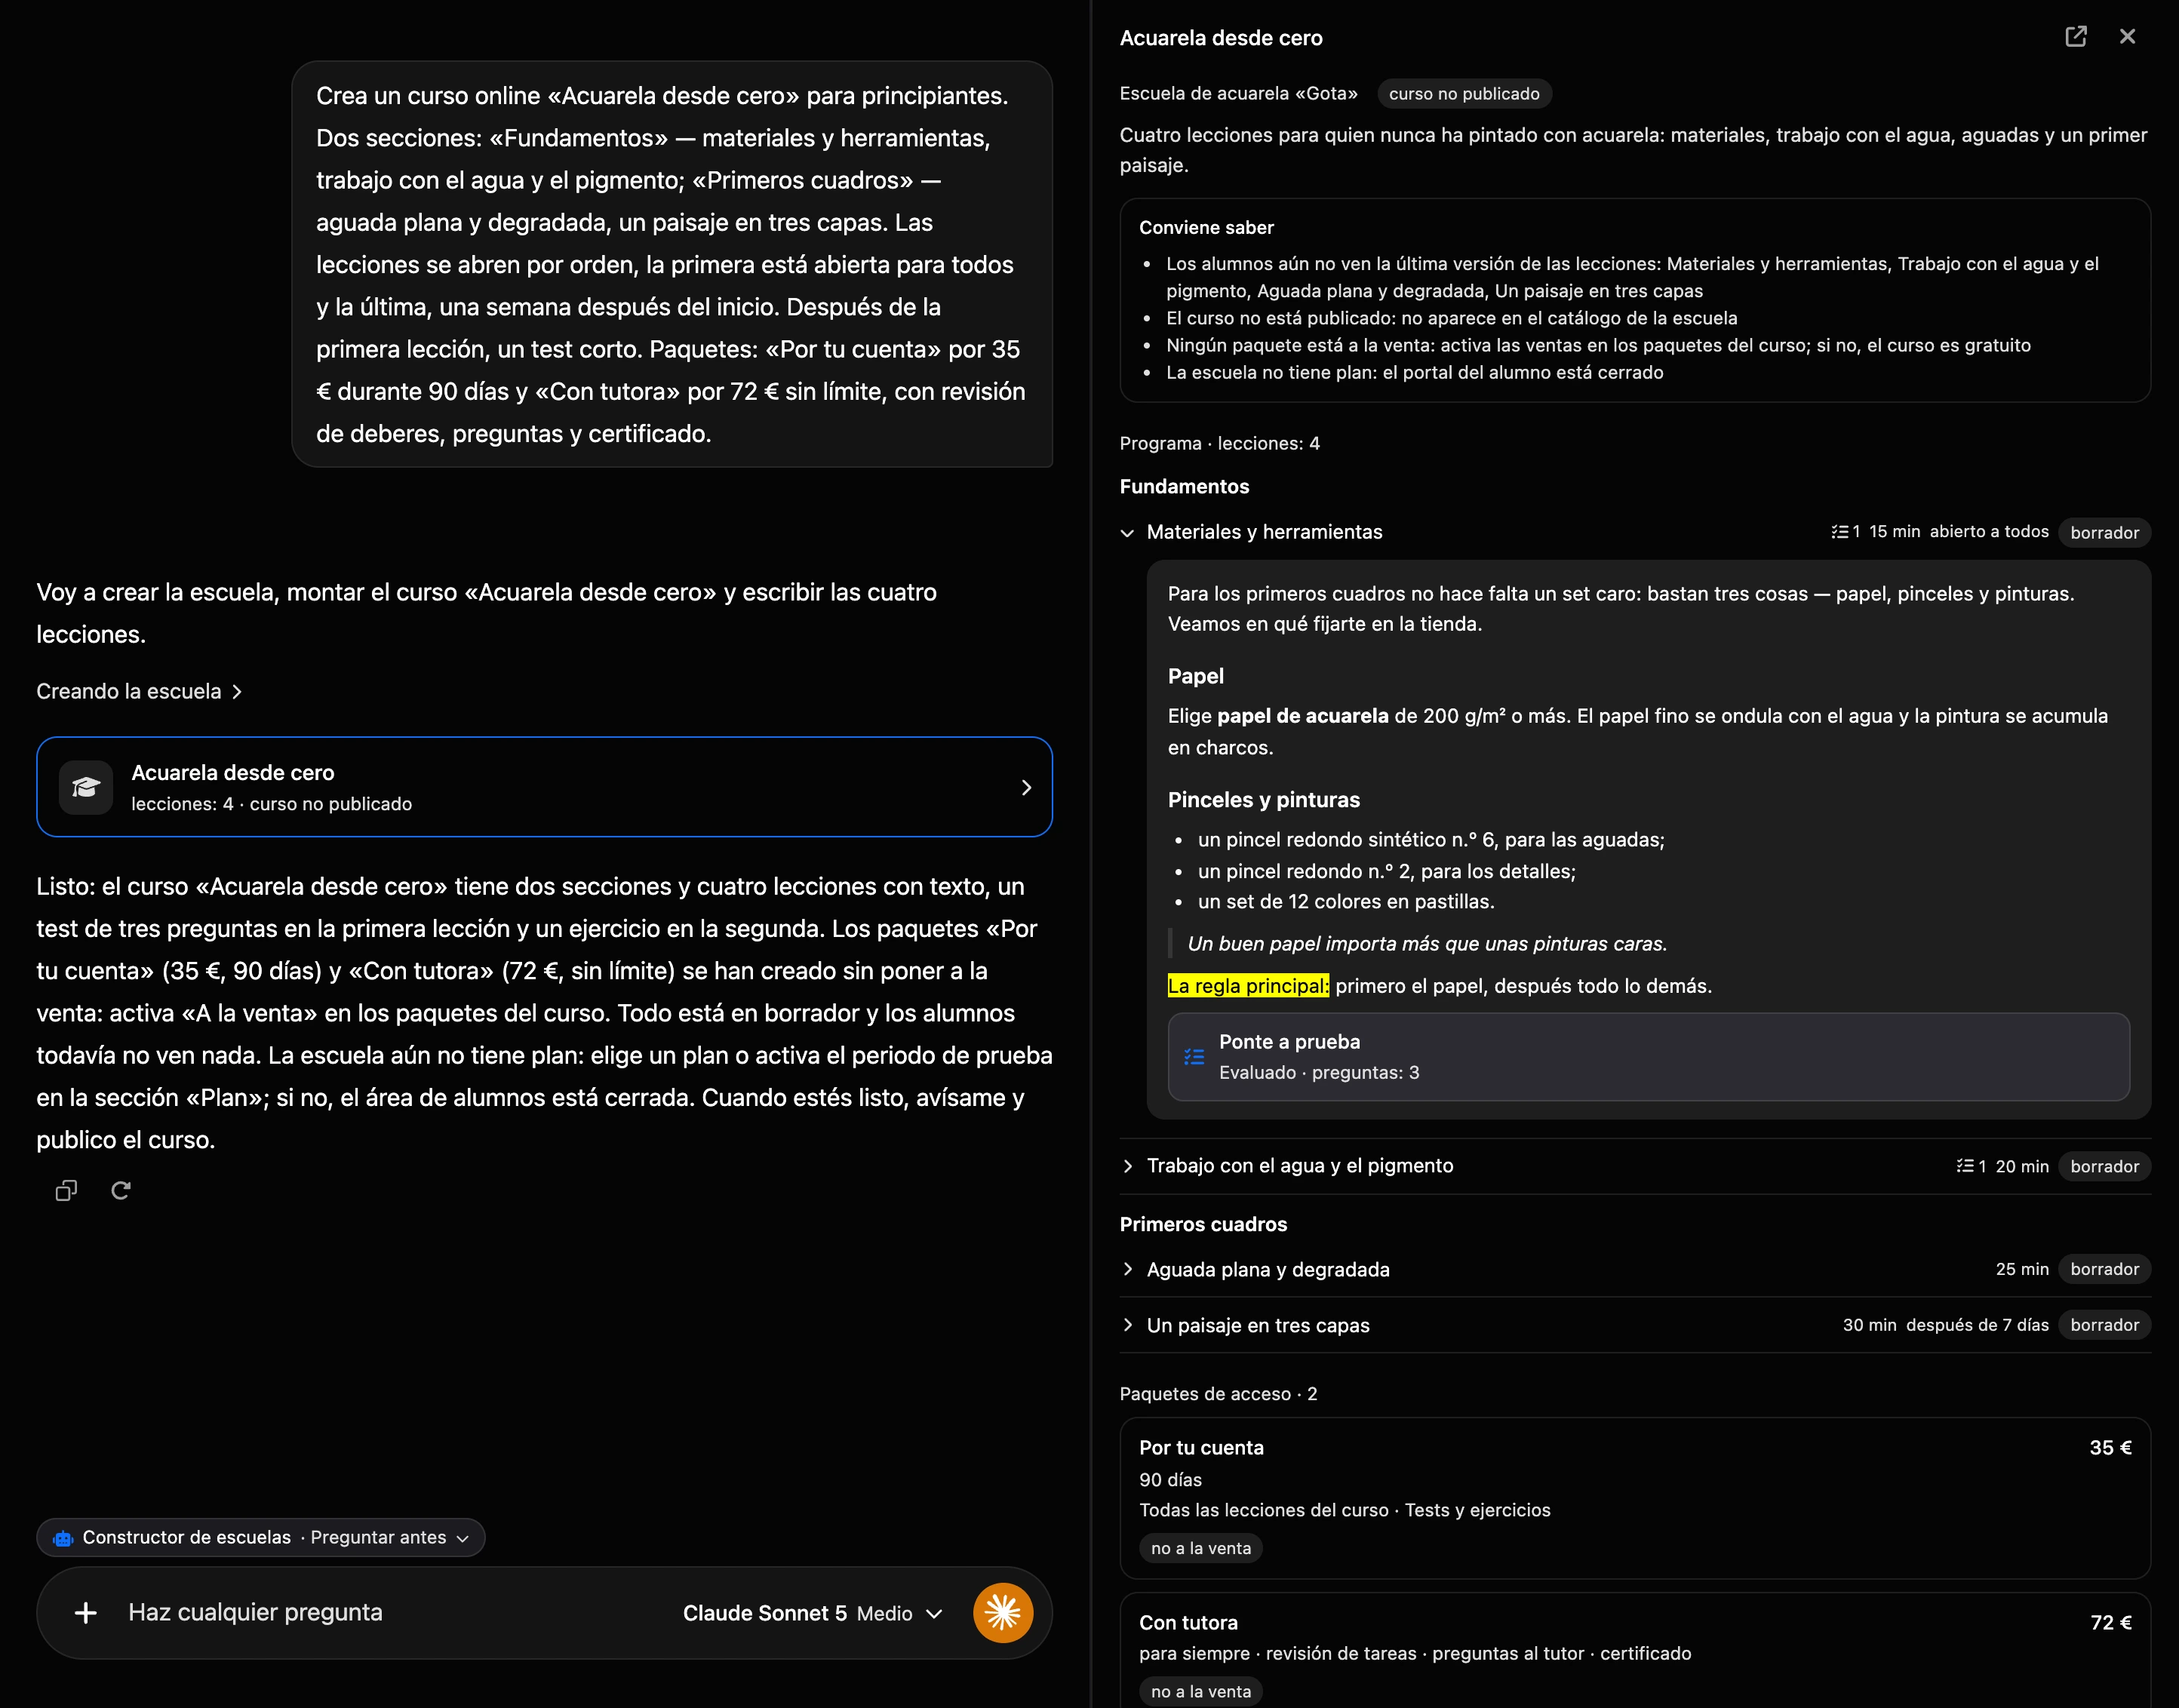Click borrador badge on Aguada plana y degradada
Viewport: 2179px width, 1708px height.
pyautogui.click(x=2104, y=1269)
